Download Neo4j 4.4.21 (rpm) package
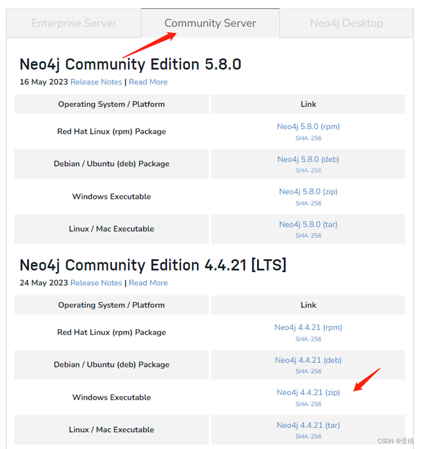The width and height of the screenshot is (422, 449). click(x=308, y=328)
